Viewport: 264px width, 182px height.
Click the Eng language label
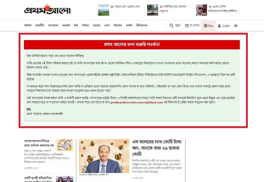(x=210, y=26)
